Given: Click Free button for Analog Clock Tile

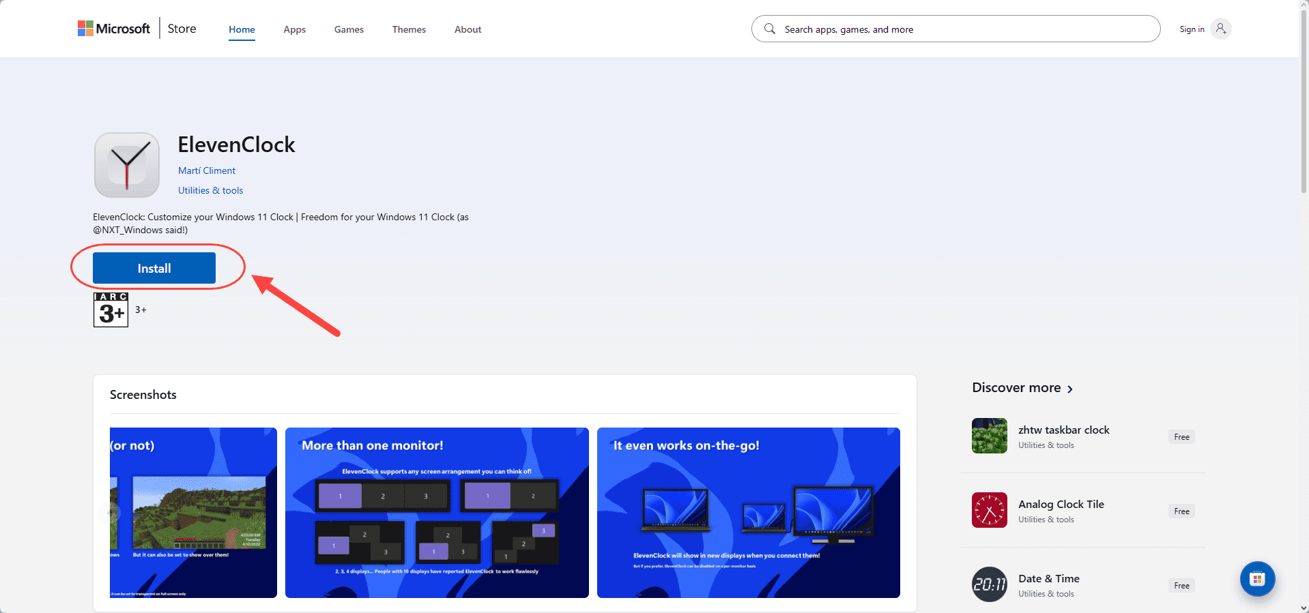Looking at the screenshot, I should tap(1181, 511).
